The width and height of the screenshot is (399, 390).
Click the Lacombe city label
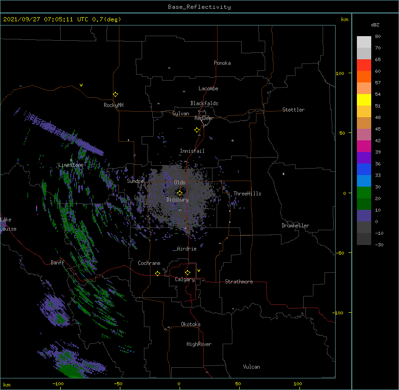click(208, 88)
